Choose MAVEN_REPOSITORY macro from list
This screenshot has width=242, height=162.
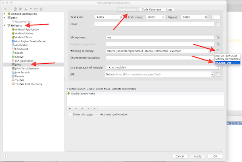pos(227,59)
